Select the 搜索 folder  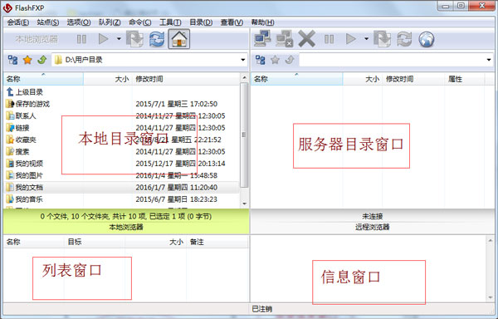click(17, 151)
